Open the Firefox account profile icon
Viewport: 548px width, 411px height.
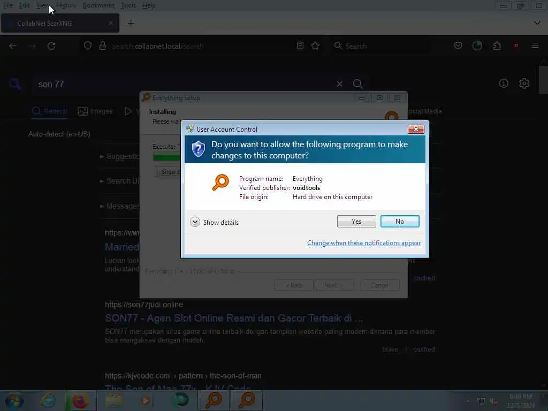pos(477,46)
